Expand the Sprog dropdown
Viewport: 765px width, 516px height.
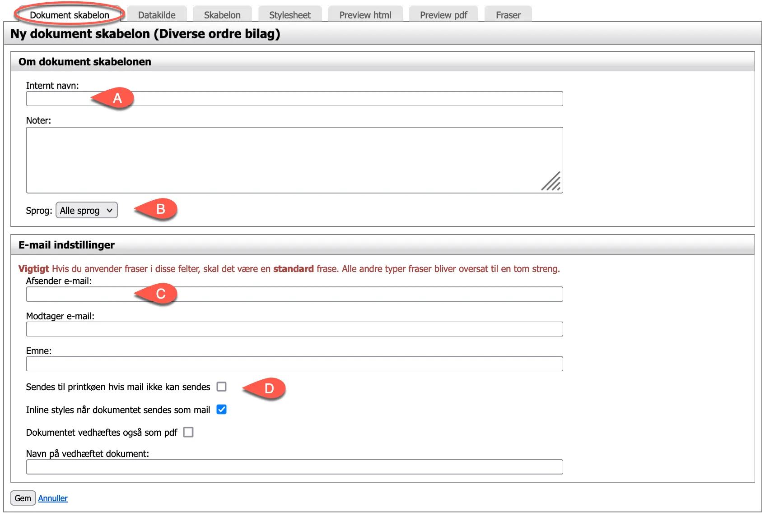pos(86,210)
